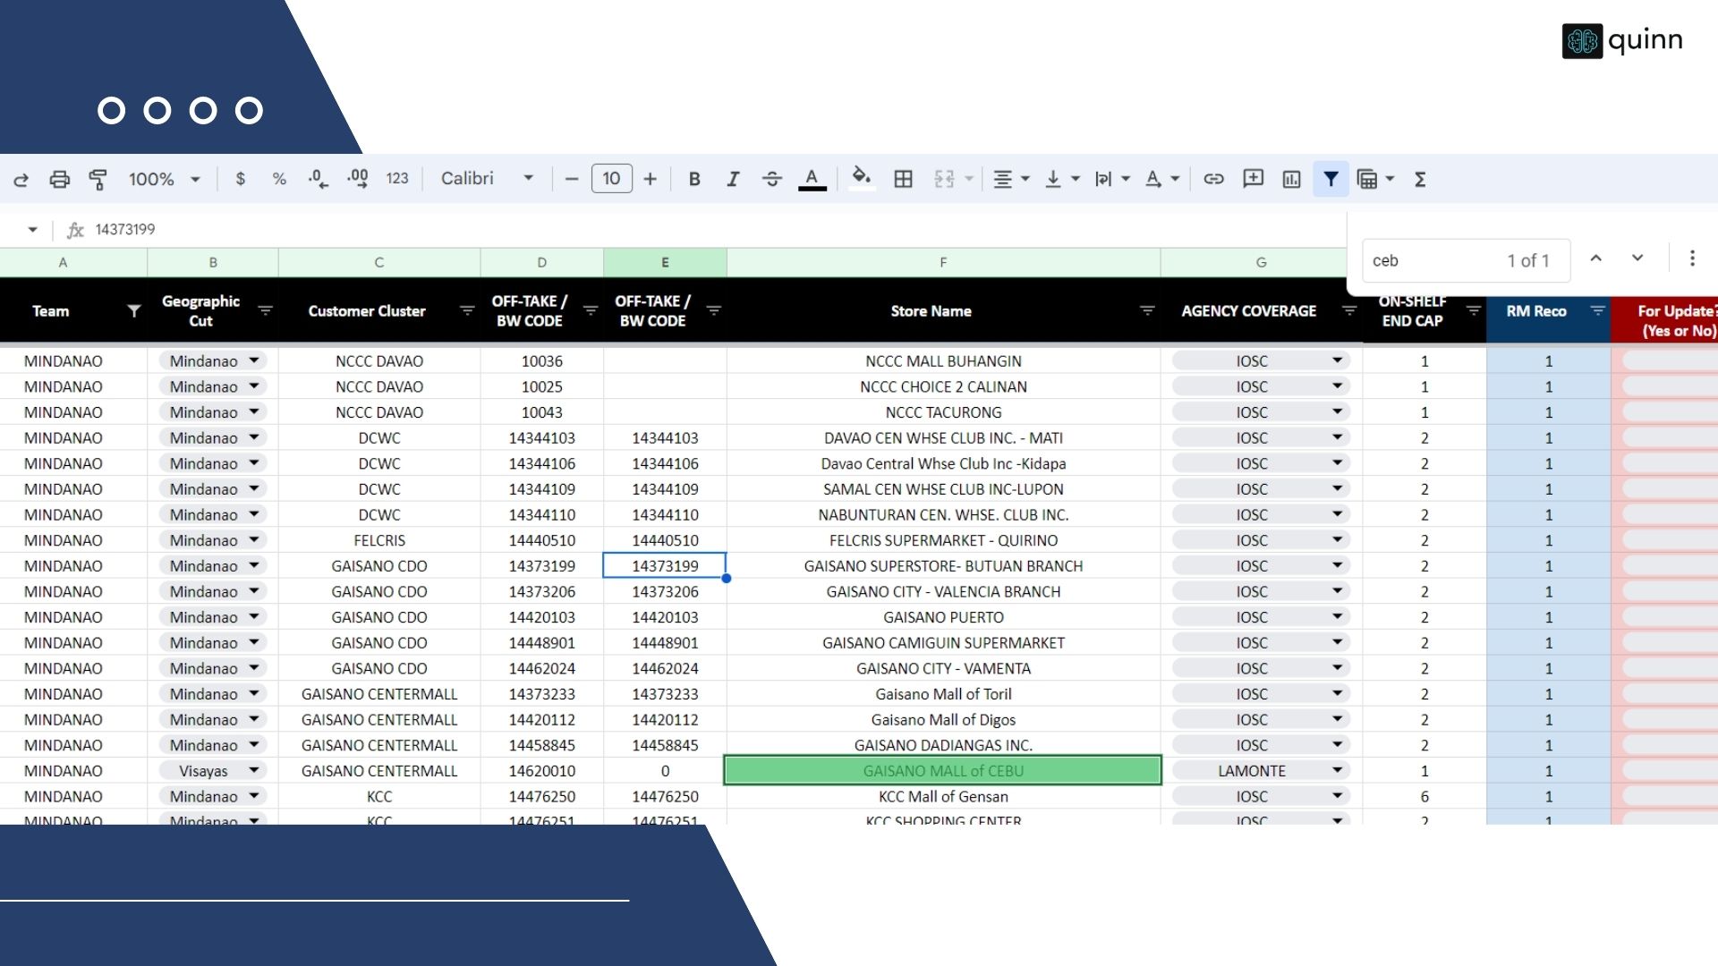Toggle bold formatting

[693, 179]
